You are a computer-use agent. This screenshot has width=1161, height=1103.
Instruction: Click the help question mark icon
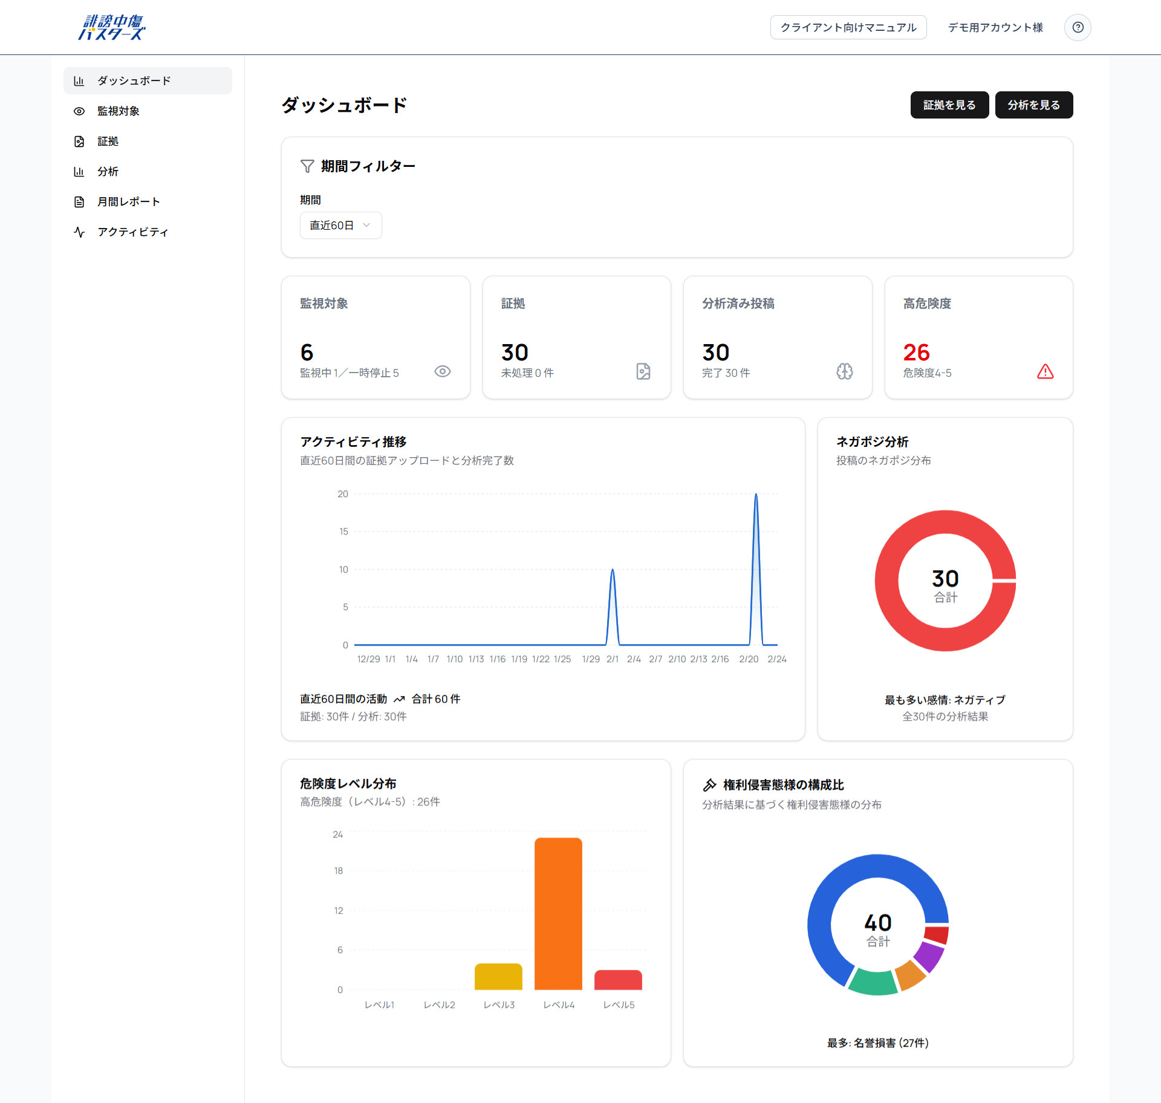click(1078, 27)
